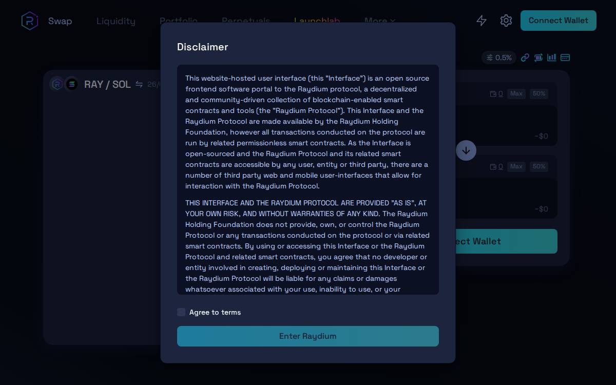Click the Enter Raydium button
This screenshot has width=616, height=385.
(x=308, y=336)
